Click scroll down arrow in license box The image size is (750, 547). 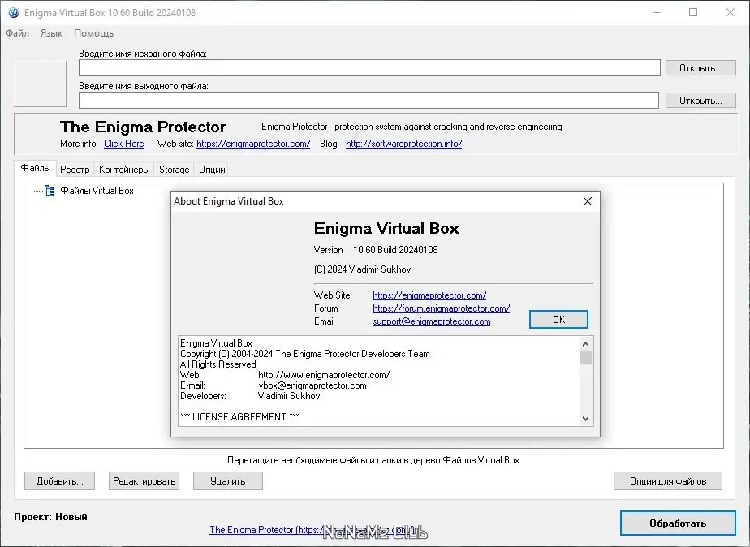coord(585,419)
